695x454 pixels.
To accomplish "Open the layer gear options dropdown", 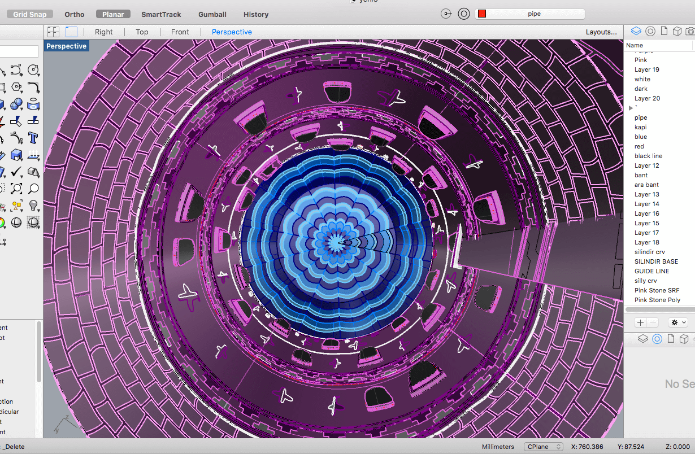I will coord(677,322).
